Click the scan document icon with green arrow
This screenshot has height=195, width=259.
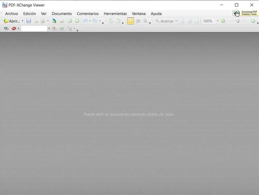[54, 21]
